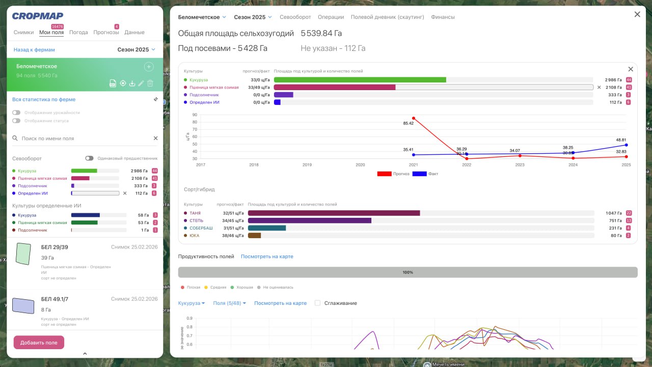
Task: Edit farm using the pencil icon
Action: 141,83
